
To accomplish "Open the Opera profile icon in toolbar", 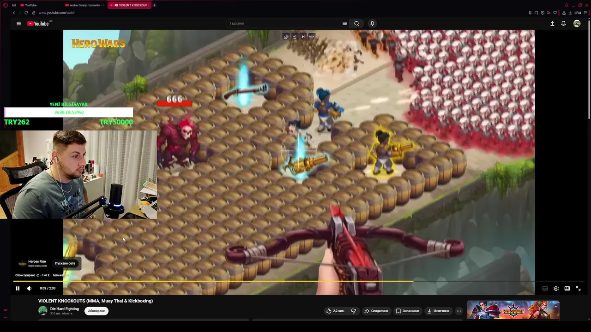I will click(x=564, y=13).
